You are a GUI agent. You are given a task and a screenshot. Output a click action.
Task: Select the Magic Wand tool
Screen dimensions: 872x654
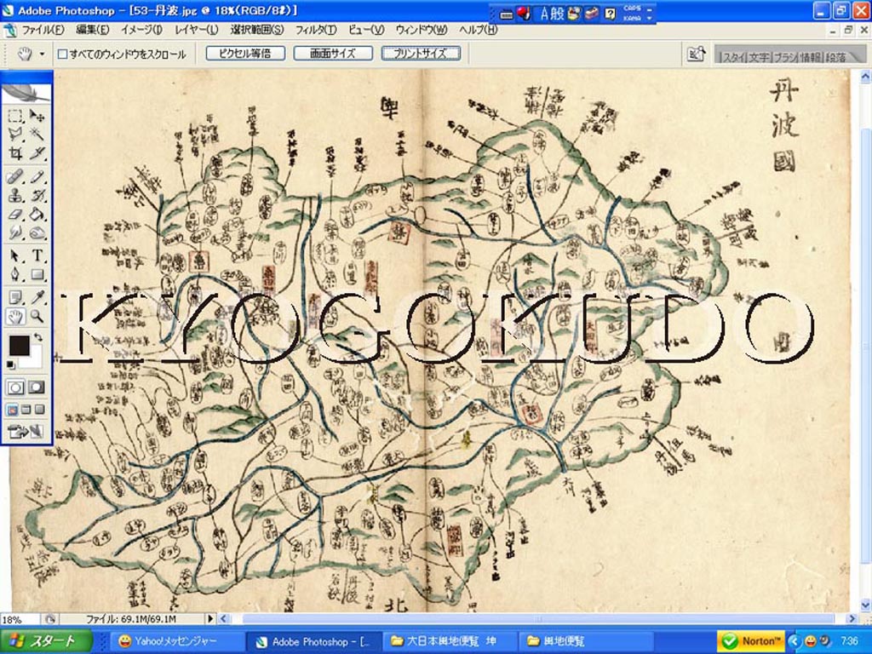pos(37,135)
